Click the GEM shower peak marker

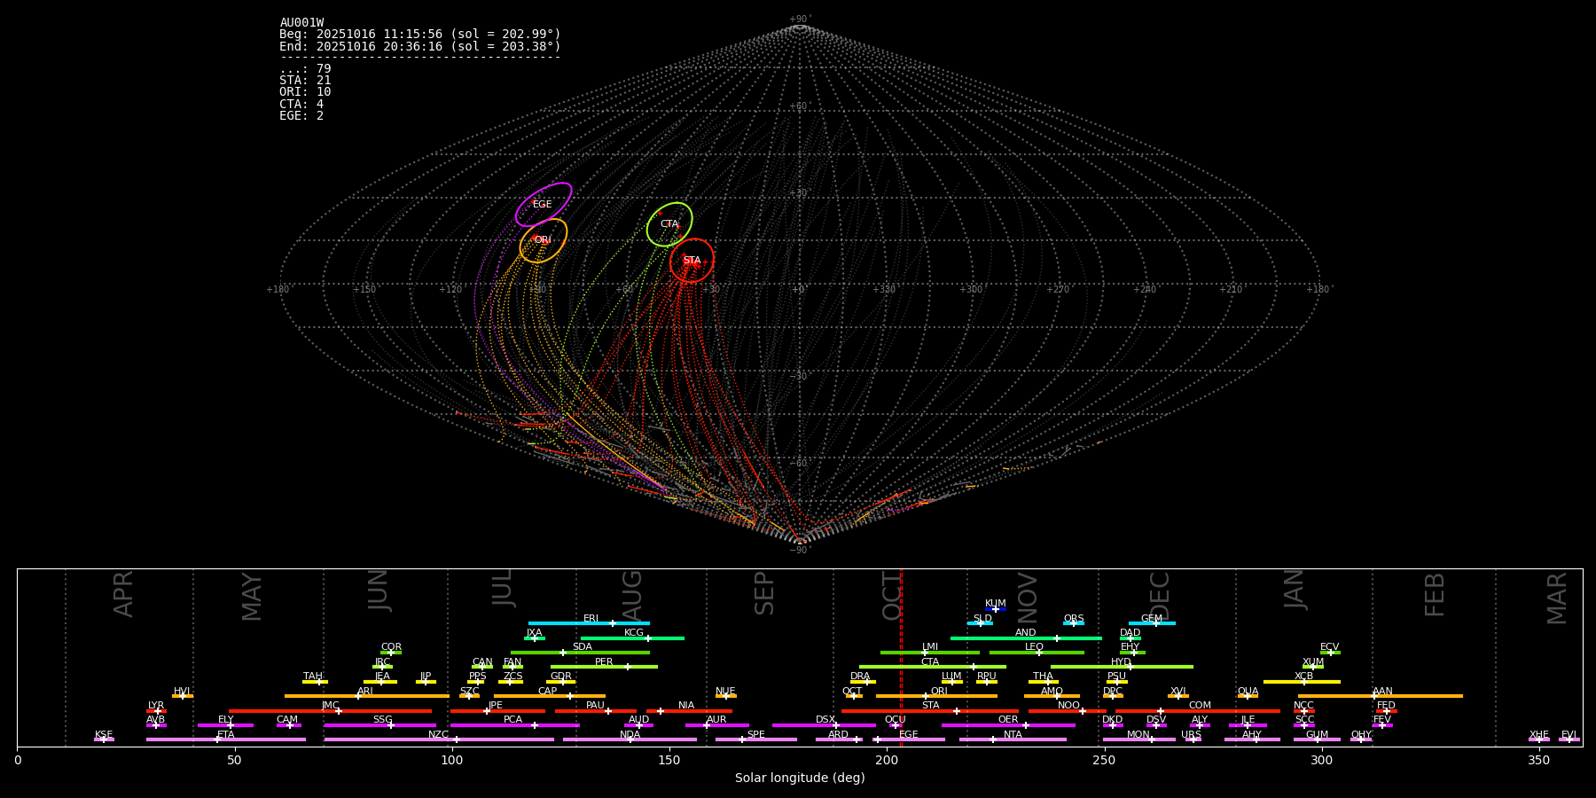[1155, 623]
